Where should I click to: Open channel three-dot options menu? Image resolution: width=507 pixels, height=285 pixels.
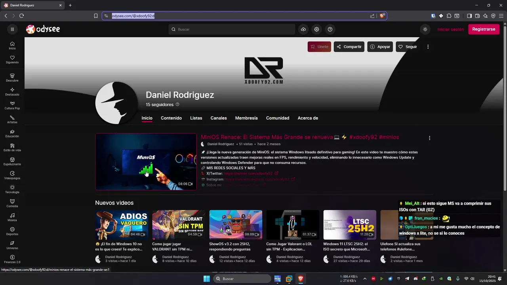pyautogui.click(x=428, y=47)
